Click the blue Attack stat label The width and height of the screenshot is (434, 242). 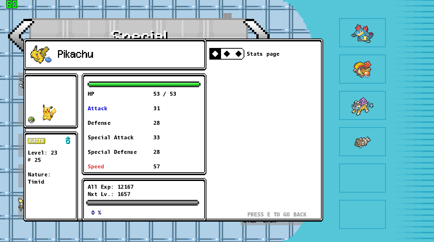coord(97,108)
